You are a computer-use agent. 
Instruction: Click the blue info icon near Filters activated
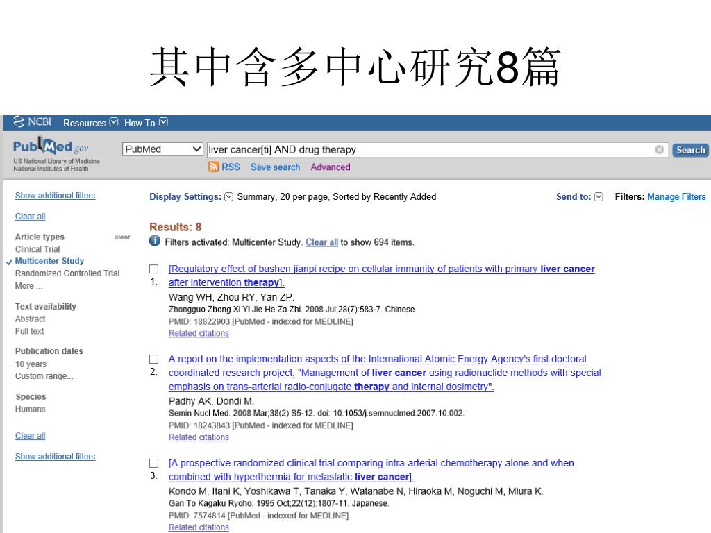[x=155, y=241]
